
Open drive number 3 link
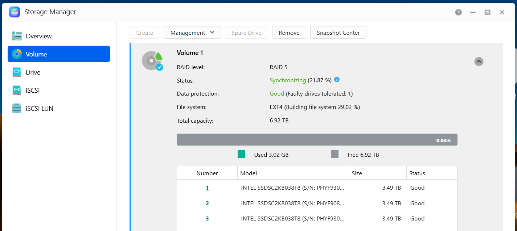207,219
